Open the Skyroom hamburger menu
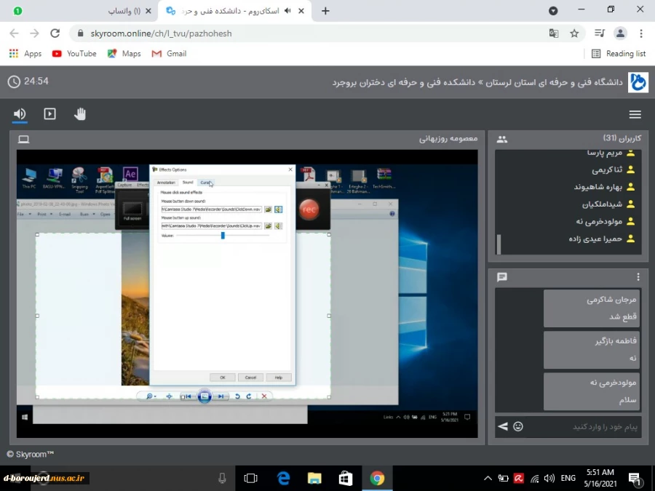 (x=635, y=113)
